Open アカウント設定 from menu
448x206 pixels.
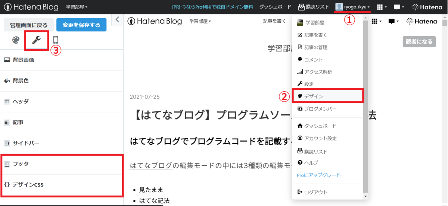[x=327, y=138]
